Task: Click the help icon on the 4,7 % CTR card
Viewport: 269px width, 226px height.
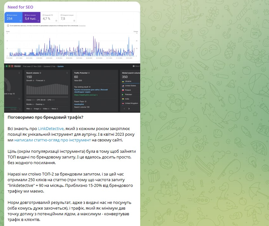Action: coord(56,21)
